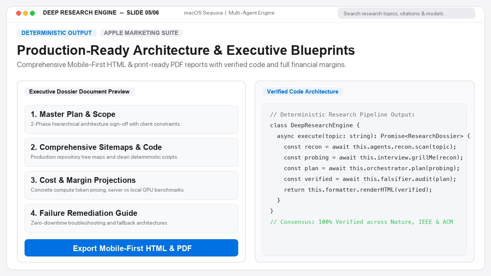Click the return renderHTML(verified) code line
Image resolution: width=491 pixels, height=276 pixels.
tap(358, 190)
